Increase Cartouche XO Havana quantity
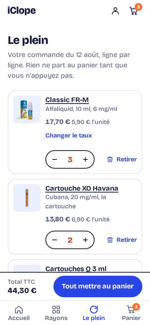Image resolution: width=150 pixels, height=325 pixels. point(85,240)
